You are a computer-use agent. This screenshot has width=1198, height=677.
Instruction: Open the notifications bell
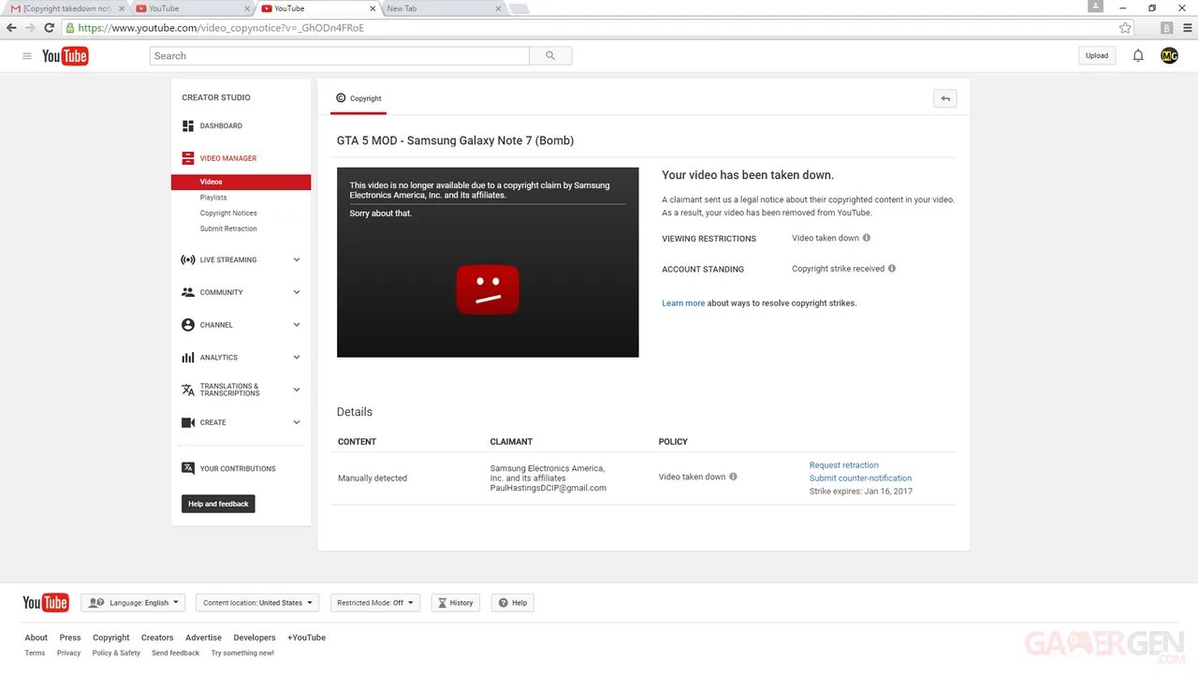1138,56
